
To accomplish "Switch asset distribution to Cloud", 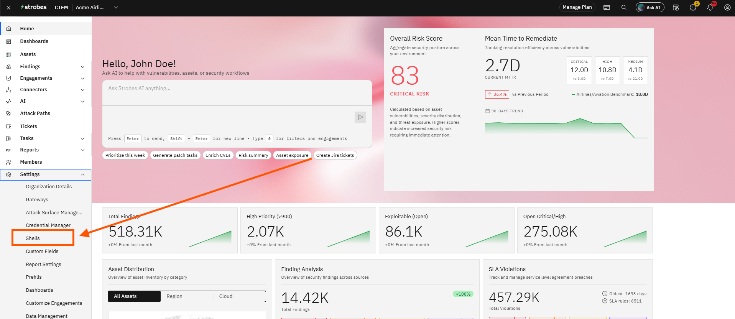I will click(x=239, y=296).
